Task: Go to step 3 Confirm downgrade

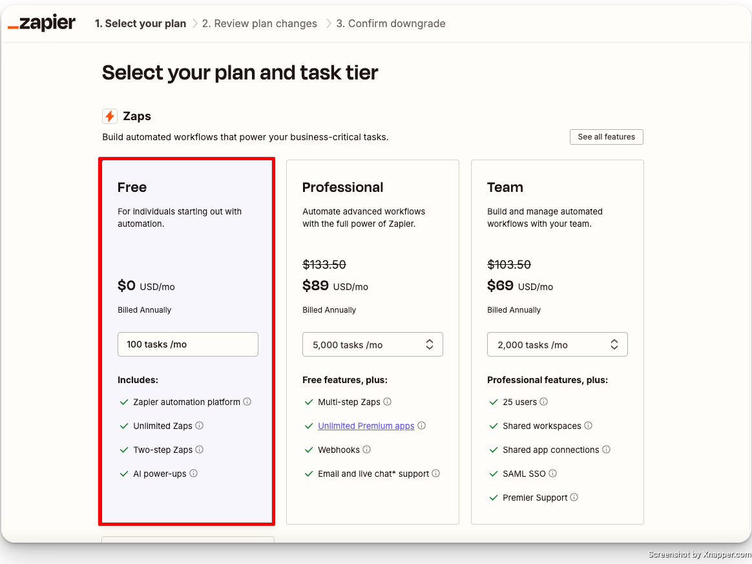Action: pos(391,23)
